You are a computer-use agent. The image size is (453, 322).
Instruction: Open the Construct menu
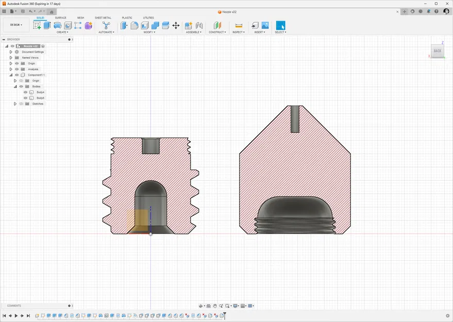[217, 32]
